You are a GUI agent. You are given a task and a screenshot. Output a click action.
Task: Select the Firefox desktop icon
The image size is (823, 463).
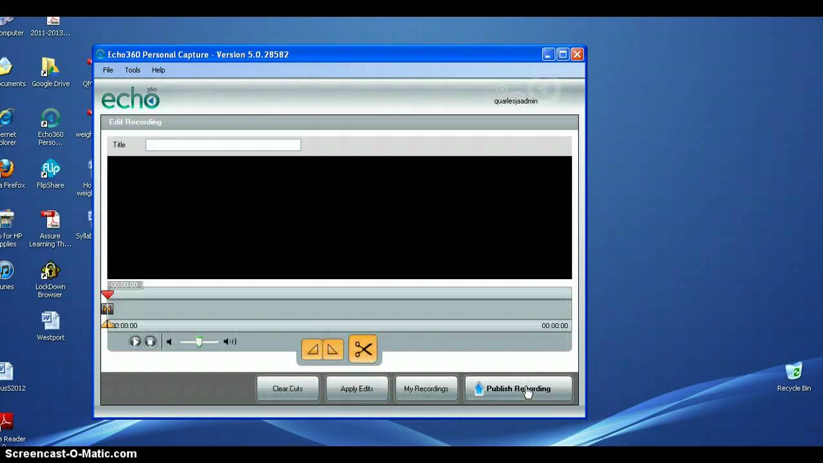coord(8,174)
